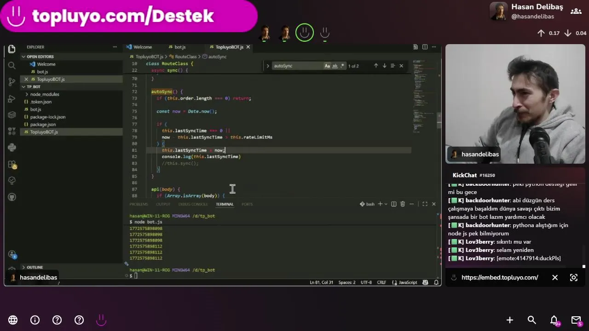Open the notifications bell with badge

[554, 320]
